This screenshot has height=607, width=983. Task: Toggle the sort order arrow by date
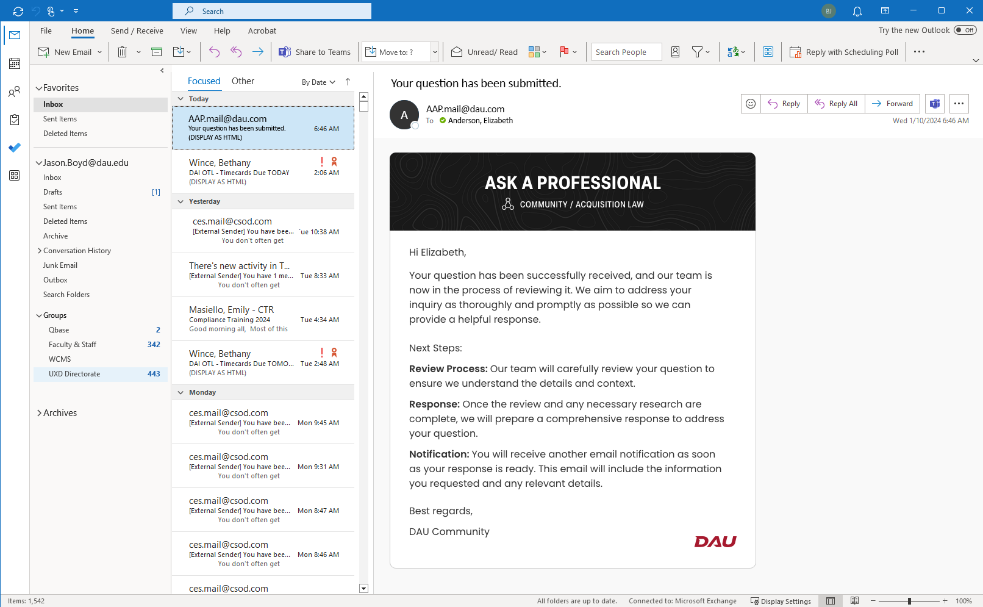348,82
